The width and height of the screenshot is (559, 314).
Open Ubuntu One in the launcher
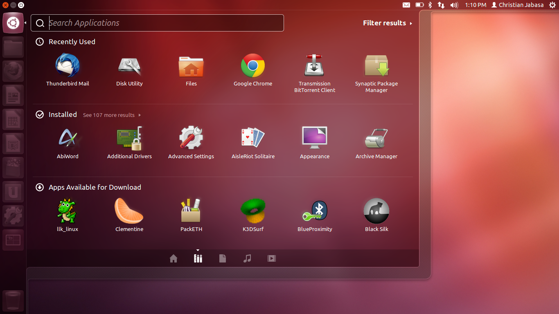pyautogui.click(x=13, y=192)
